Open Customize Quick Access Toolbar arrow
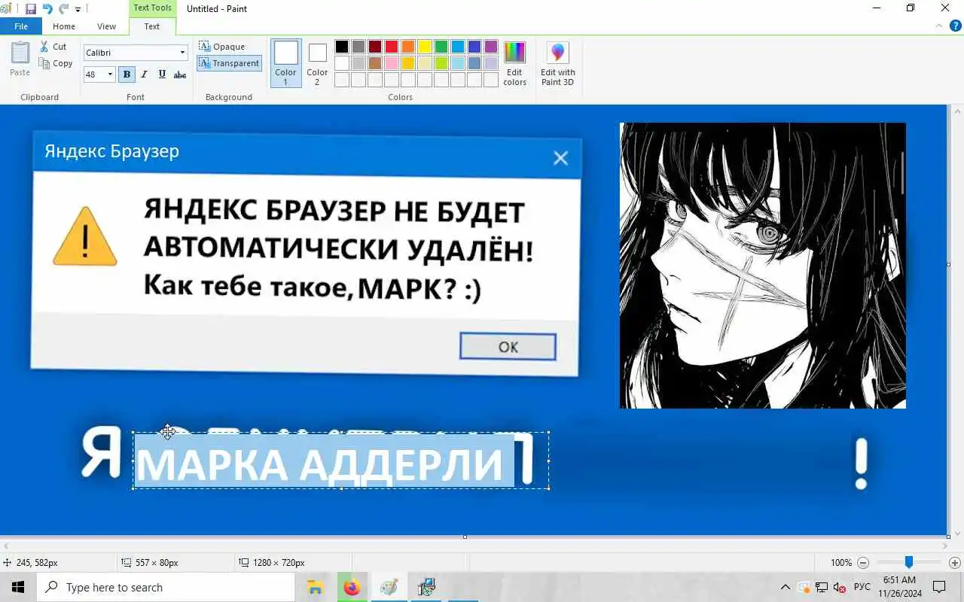This screenshot has width=964, height=602. [78, 10]
